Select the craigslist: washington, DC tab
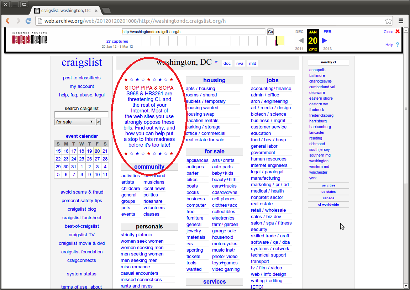 [65, 11]
